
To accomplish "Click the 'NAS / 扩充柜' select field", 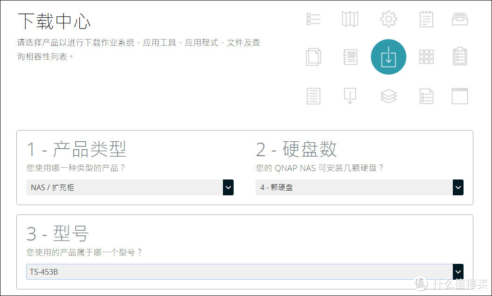I will click(x=130, y=187).
